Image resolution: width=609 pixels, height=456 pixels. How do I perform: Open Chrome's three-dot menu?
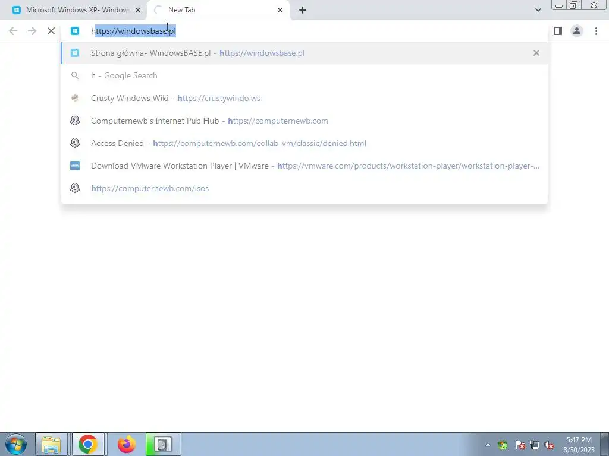tap(596, 31)
